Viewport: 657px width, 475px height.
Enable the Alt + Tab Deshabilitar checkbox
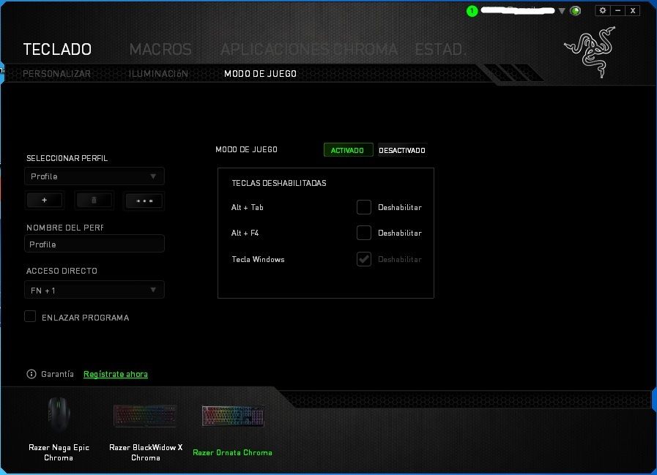(364, 207)
